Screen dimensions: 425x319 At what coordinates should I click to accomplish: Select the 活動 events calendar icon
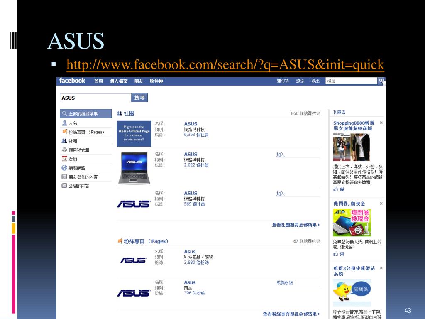pyautogui.click(x=64, y=159)
